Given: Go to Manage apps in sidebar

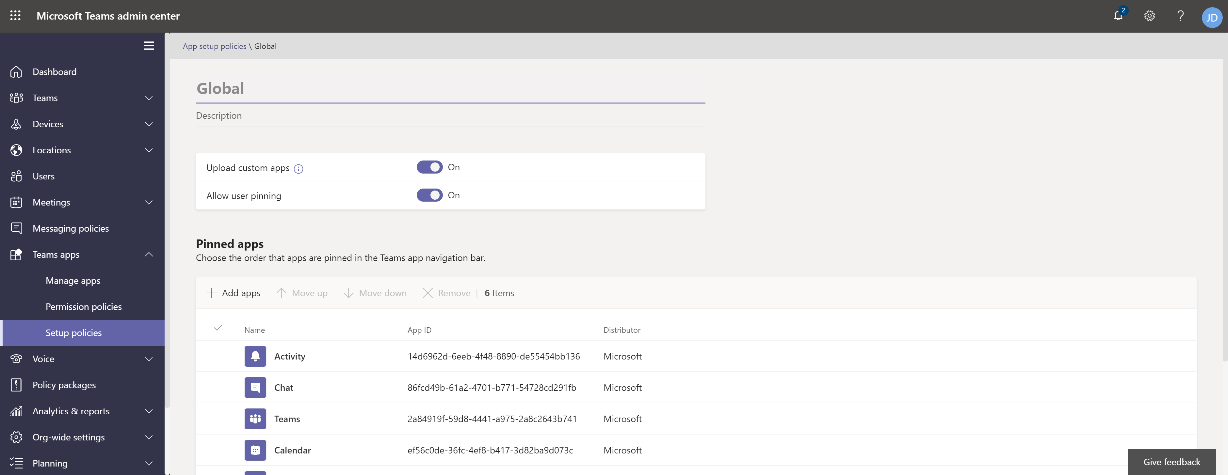Looking at the screenshot, I should (x=73, y=280).
